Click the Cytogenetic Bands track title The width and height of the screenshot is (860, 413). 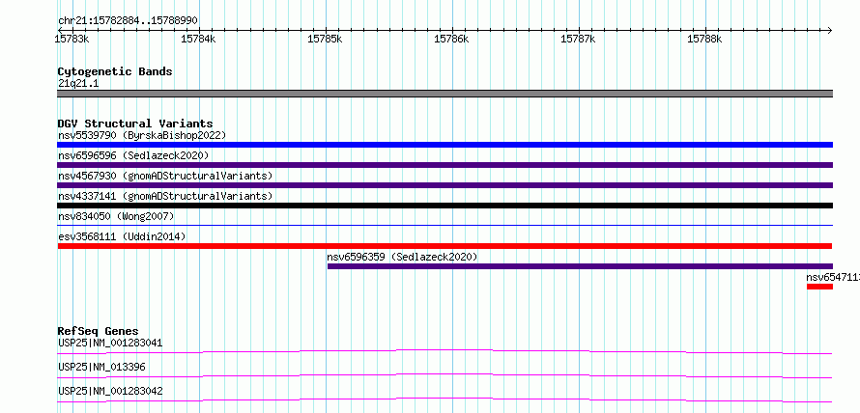[x=115, y=71]
